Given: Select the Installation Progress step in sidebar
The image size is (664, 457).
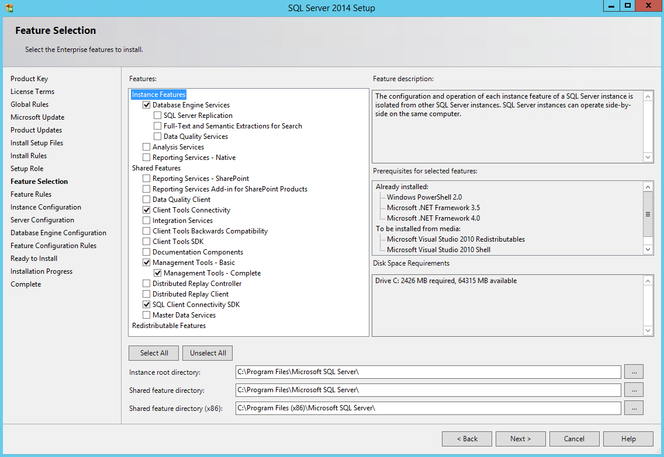Looking at the screenshot, I should tap(41, 271).
